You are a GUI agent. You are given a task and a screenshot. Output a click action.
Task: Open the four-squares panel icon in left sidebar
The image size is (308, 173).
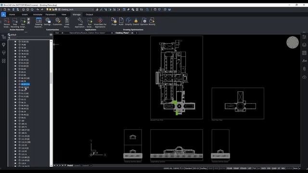click(3, 61)
